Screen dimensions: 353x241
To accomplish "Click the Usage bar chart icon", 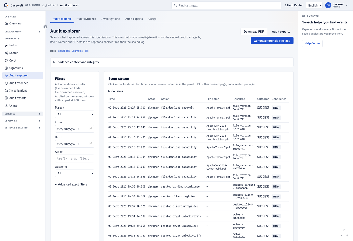I will pyautogui.click(x=6, y=105).
